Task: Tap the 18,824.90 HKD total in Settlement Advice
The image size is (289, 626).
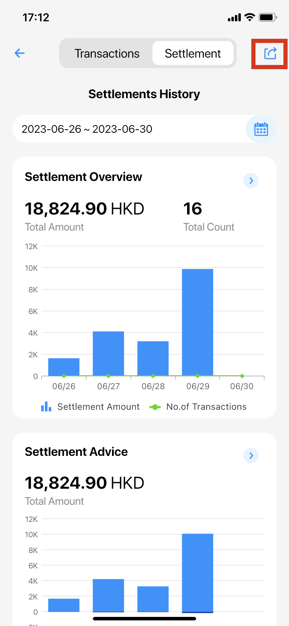Action: click(x=84, y=483)
